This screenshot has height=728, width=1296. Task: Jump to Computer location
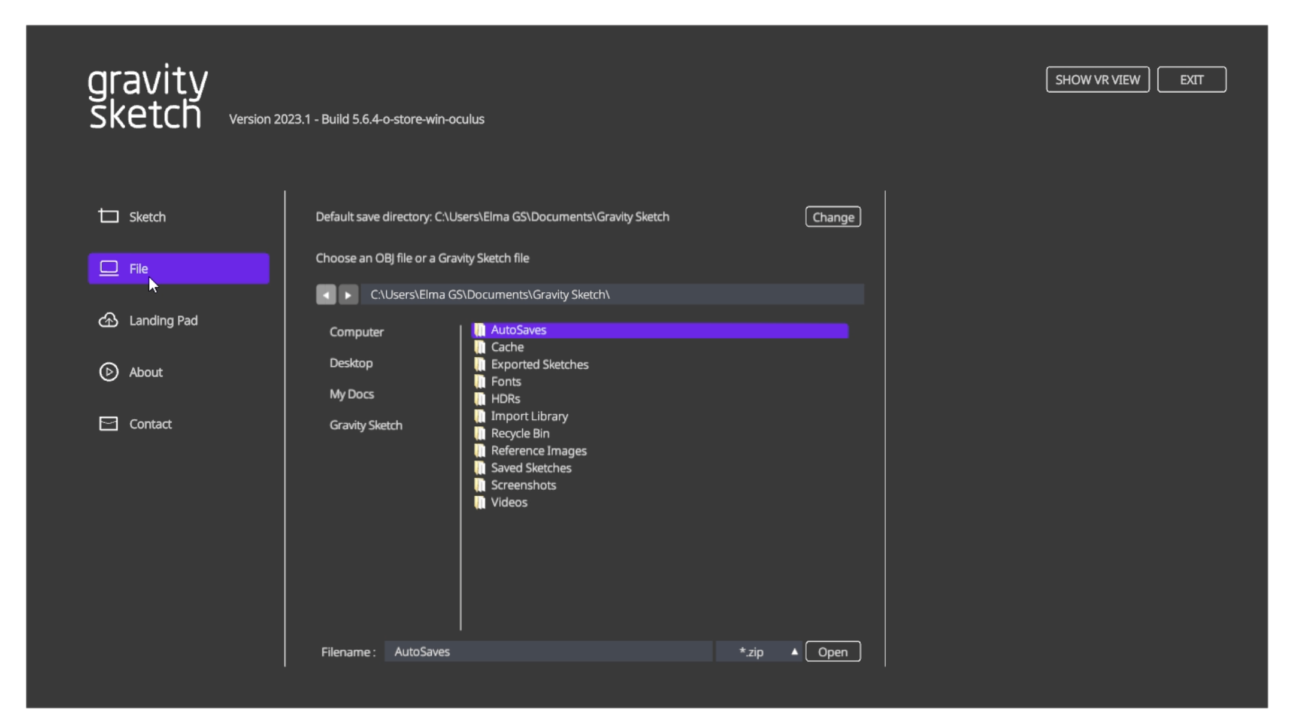click(356, 332)
